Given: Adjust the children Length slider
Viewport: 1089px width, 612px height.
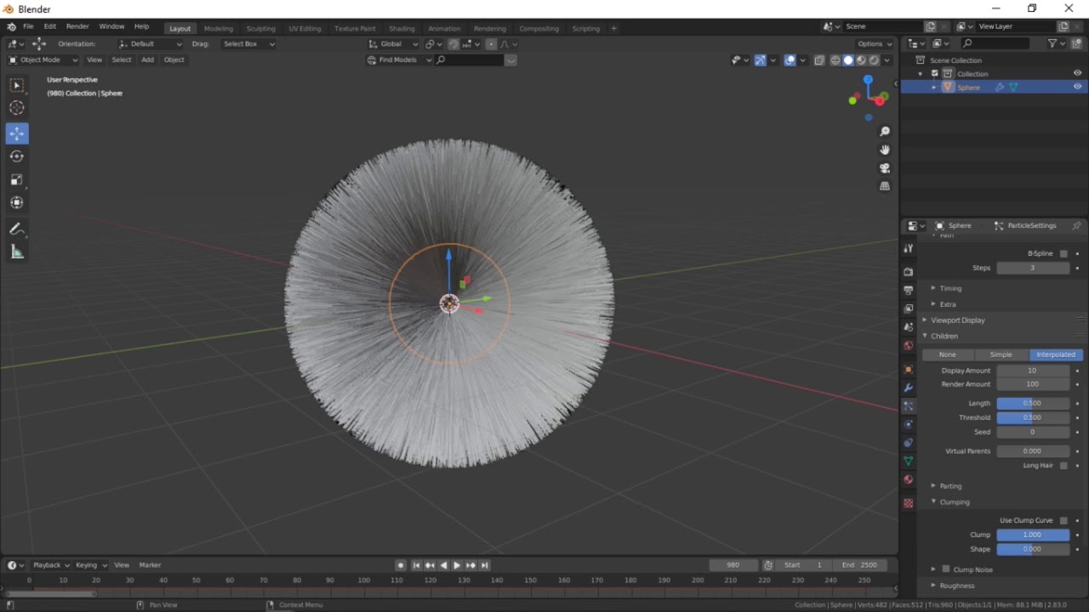Looking at the screenshot, I should point(1033,404).
